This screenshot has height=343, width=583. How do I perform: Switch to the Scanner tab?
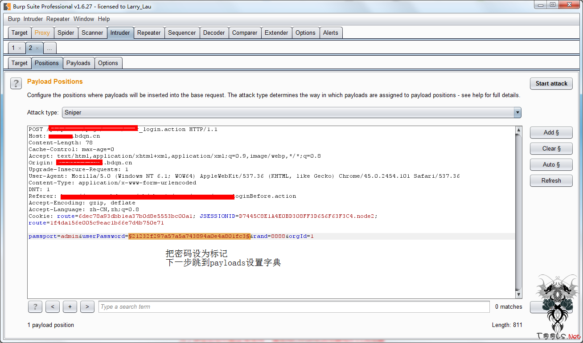[x=92, y=33]
